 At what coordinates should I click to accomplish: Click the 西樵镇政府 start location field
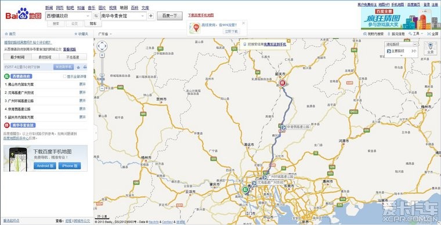pyautogui.click(x=68, y=16)
